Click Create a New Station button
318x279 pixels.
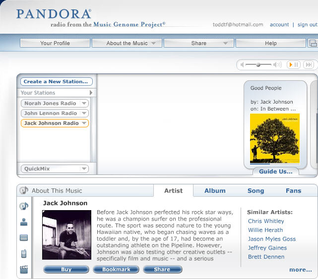(57, 81)
